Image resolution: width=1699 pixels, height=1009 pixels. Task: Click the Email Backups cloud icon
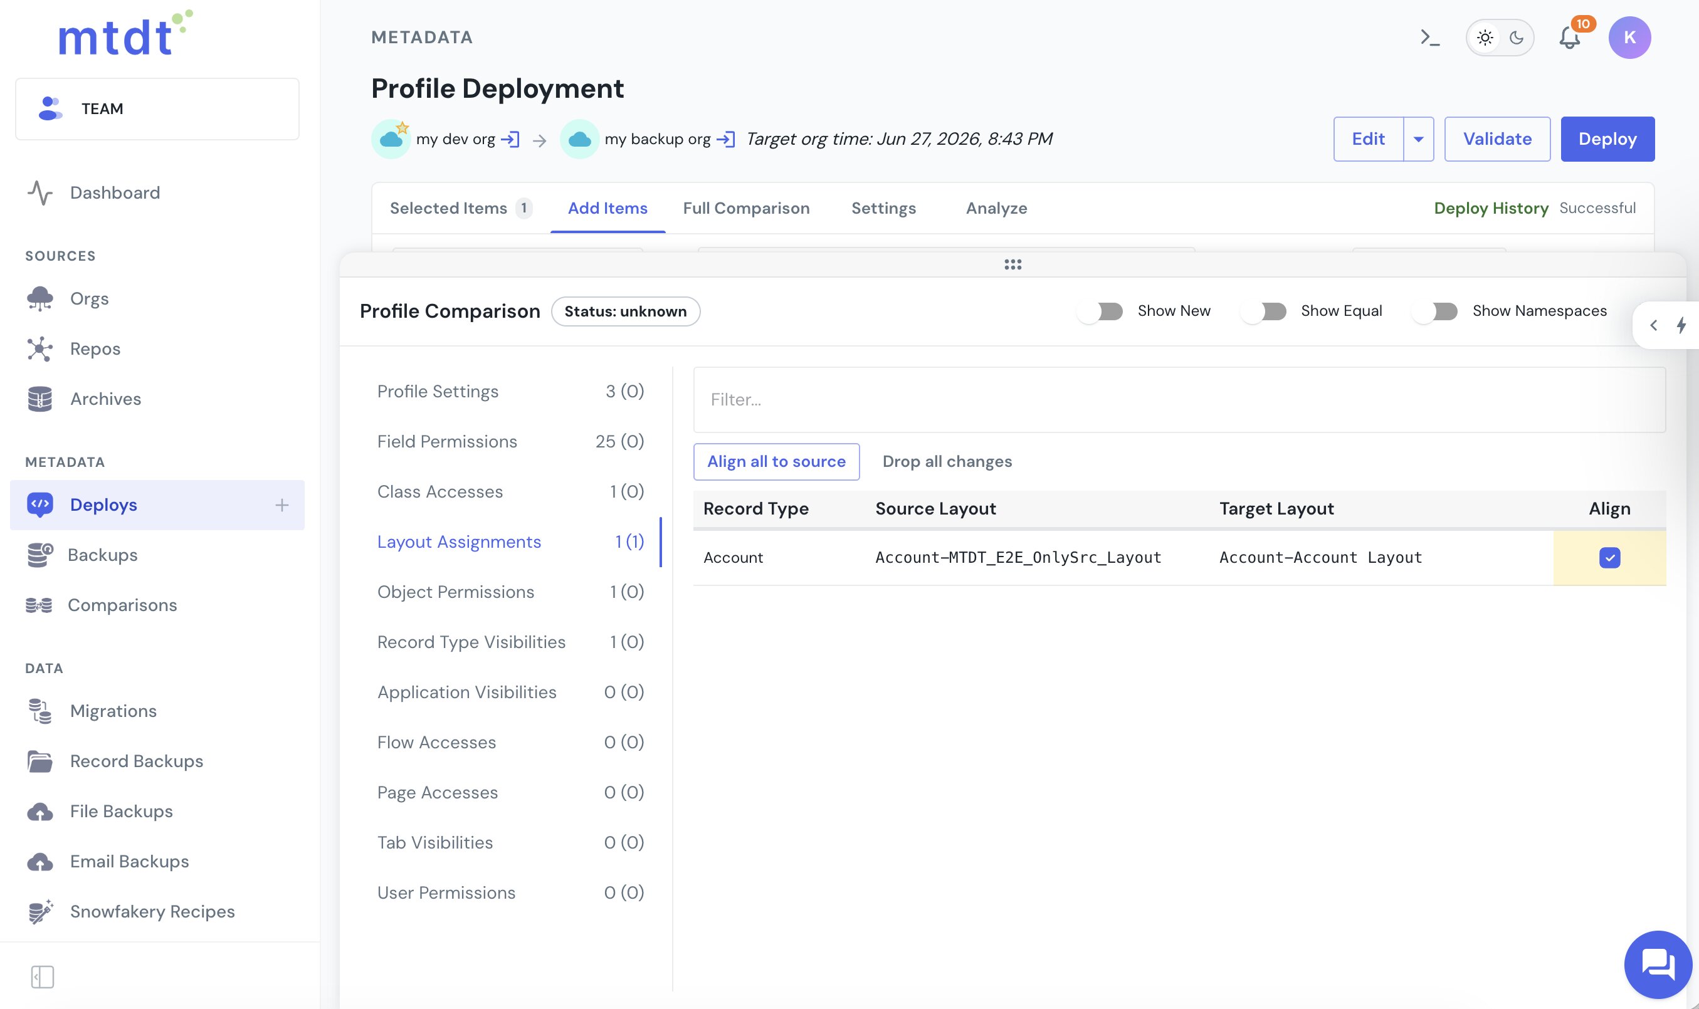tap(40, 862)
